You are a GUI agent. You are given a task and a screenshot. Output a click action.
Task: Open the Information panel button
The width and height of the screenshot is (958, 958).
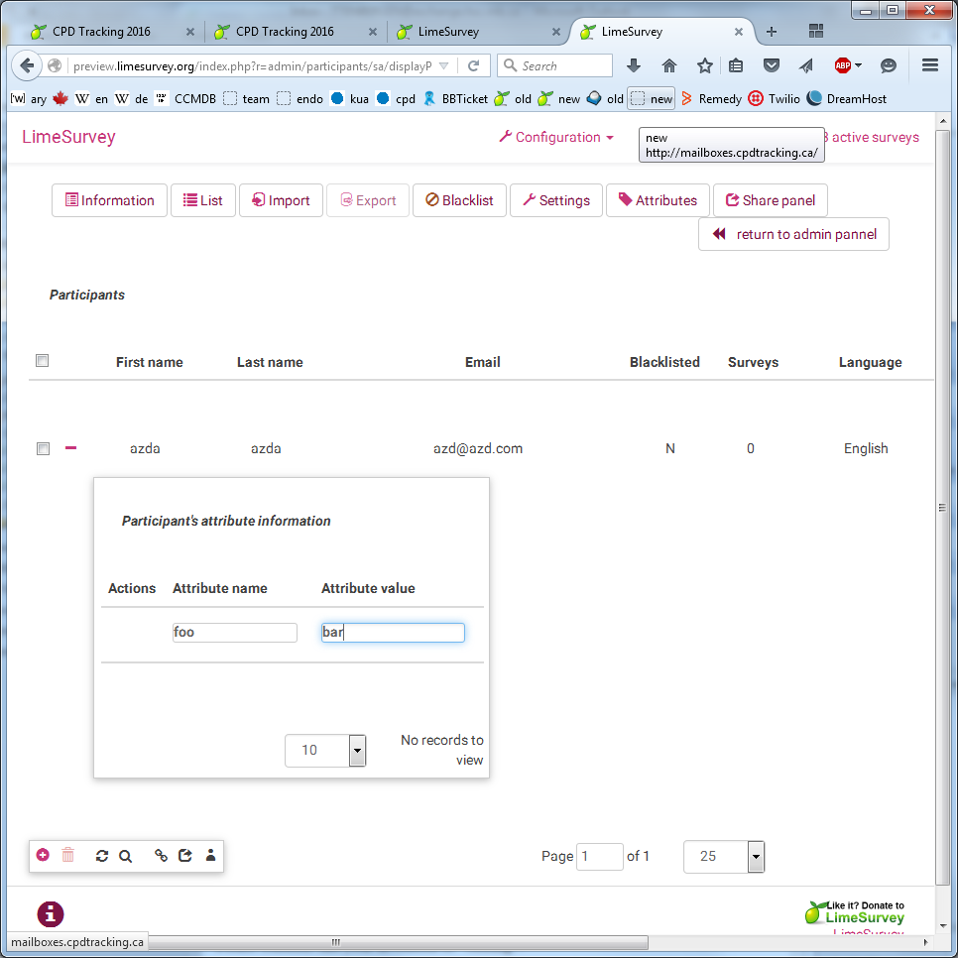pyautogui.click(x=109, y=200)
